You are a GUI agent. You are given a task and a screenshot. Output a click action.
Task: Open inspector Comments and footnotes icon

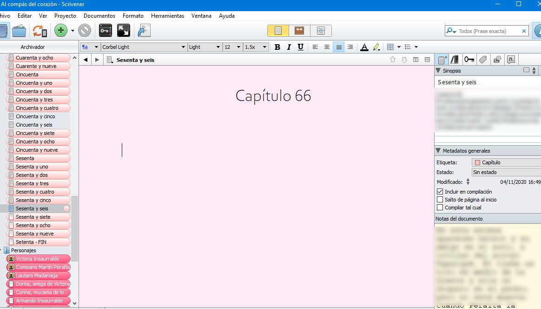tap(511, 60)
